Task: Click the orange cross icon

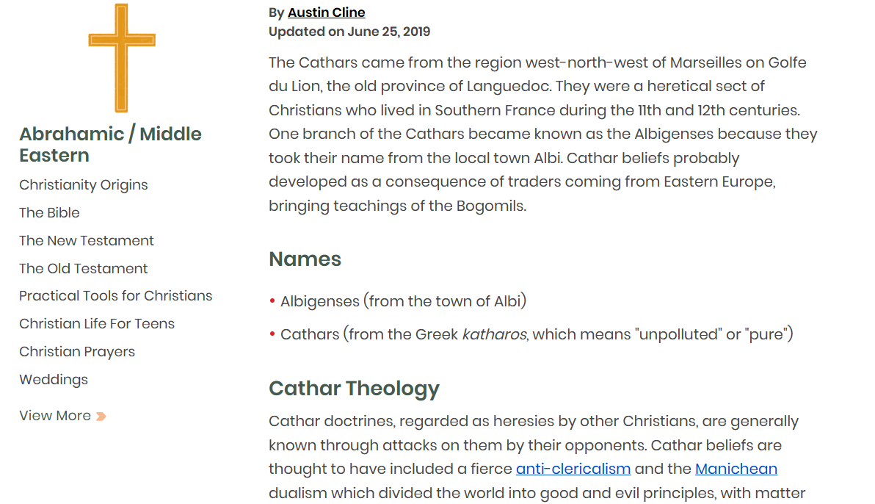Action: pyautogui.click(x=122, y=58)
